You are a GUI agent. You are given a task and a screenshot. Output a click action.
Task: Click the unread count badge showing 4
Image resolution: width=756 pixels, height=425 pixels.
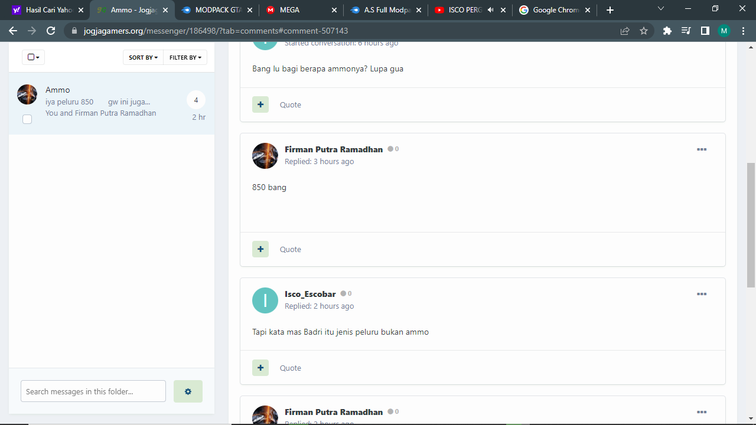(196, 100)
